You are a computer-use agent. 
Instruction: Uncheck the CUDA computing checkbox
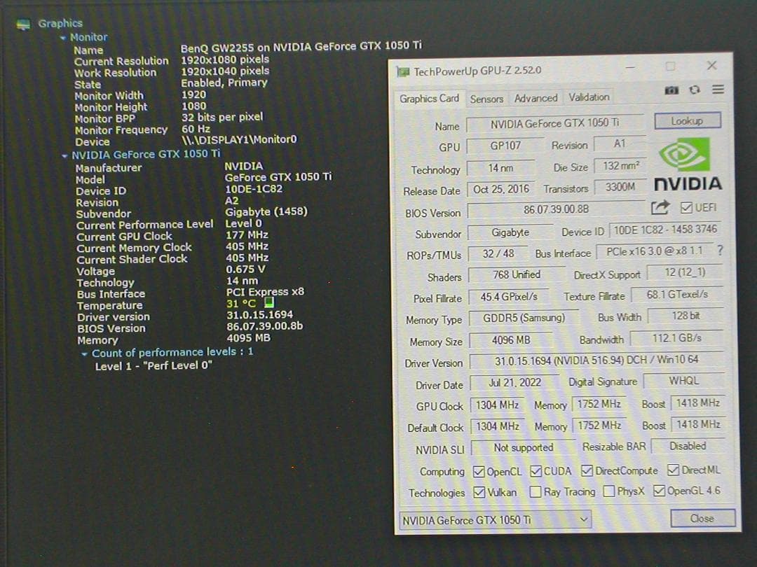pos(536,470)
